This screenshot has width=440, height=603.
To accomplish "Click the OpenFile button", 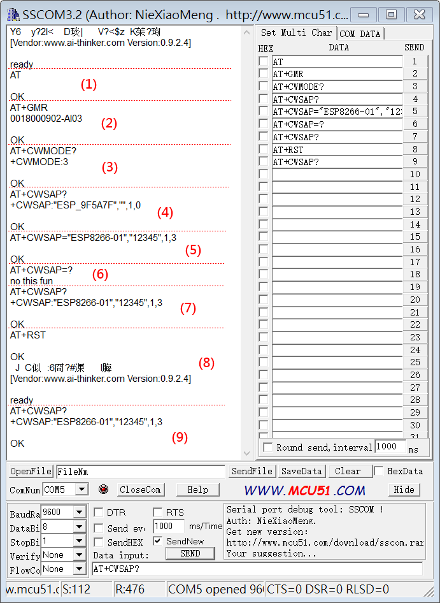I will pyautogui.click(x=31, y=472).
